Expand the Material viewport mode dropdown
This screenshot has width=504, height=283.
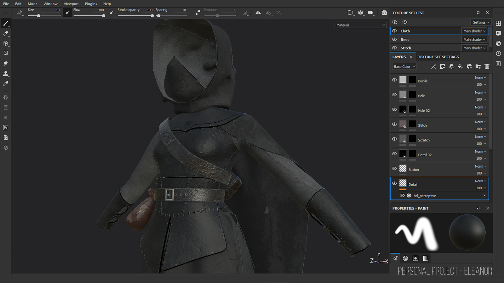pyautogui.click(x=360, y=25)
